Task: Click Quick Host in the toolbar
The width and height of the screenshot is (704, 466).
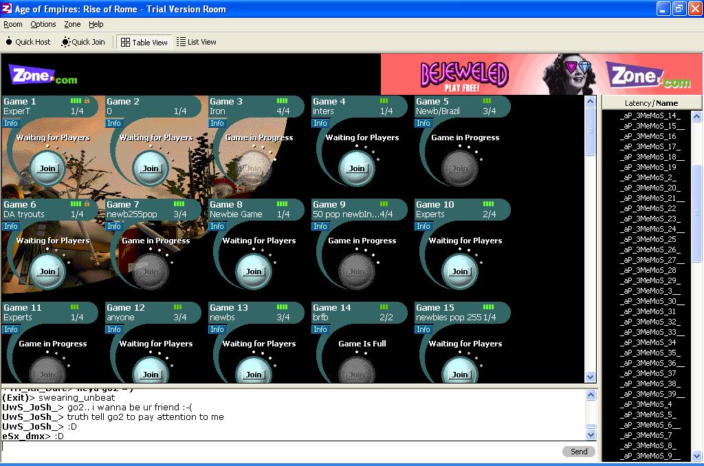Action: [x=28, y=42]
